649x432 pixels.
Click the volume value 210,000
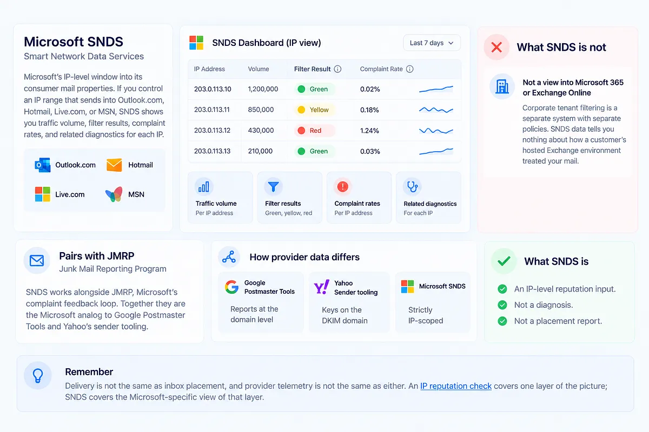click(261, 151)
